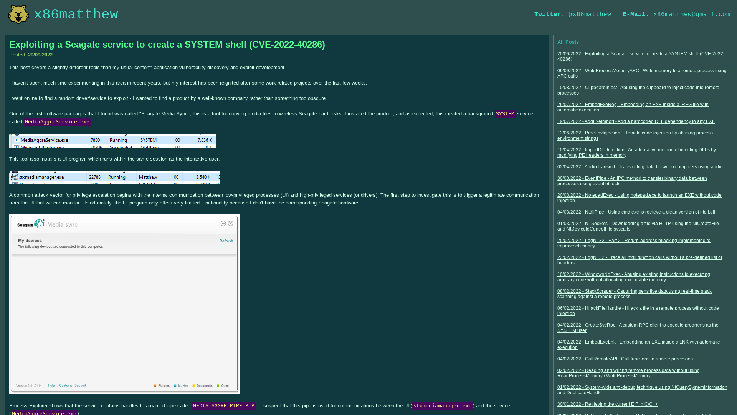Click the Seagate logo in Media sync title bar
Screen dimensions: 737x415
point(30,224)
